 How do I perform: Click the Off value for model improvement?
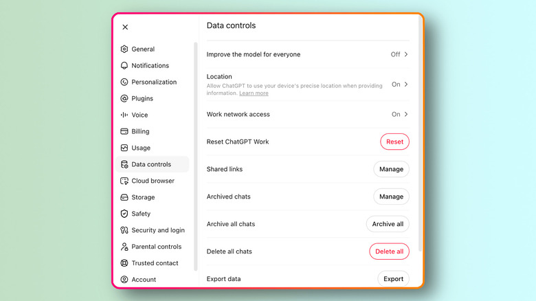395,54
